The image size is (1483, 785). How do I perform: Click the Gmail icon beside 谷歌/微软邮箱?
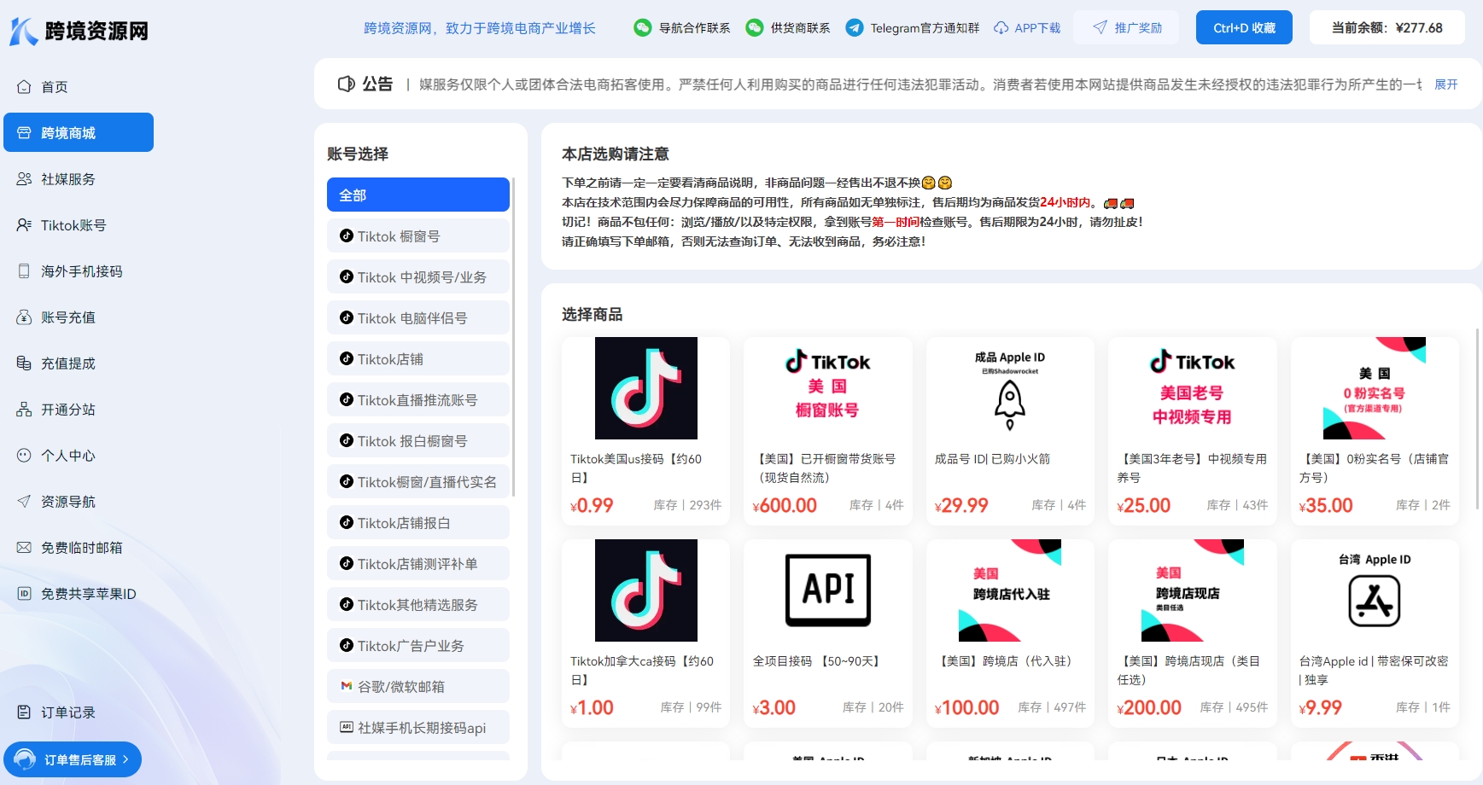point(347,686)
